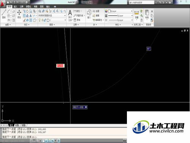190x143 pixels.
Task: Expand the Layers (图层) panel title
Action: pyautogui.click(x=52, y=25)
